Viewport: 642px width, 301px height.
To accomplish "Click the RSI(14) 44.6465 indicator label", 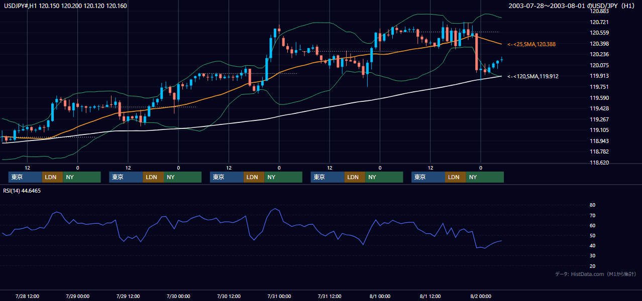I will click(x=22, y=191).
